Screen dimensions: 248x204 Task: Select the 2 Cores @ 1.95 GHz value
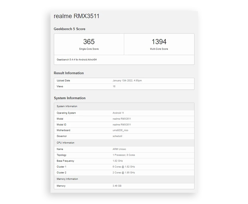[x=124, y=173]
